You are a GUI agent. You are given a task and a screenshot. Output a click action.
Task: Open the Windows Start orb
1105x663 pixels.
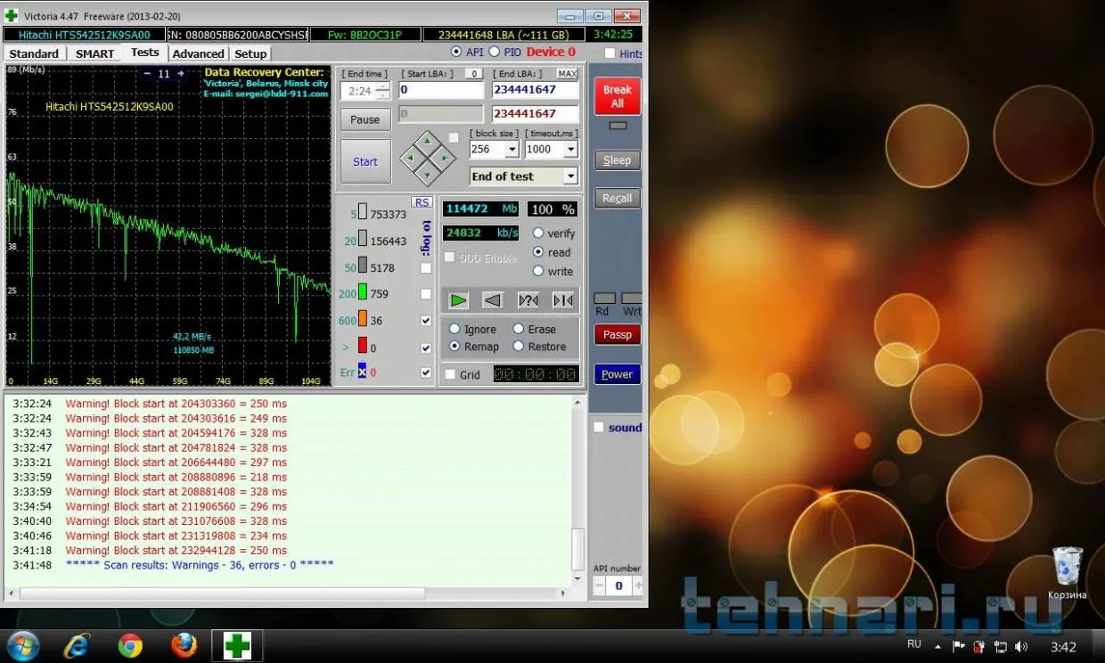[22, 645]
